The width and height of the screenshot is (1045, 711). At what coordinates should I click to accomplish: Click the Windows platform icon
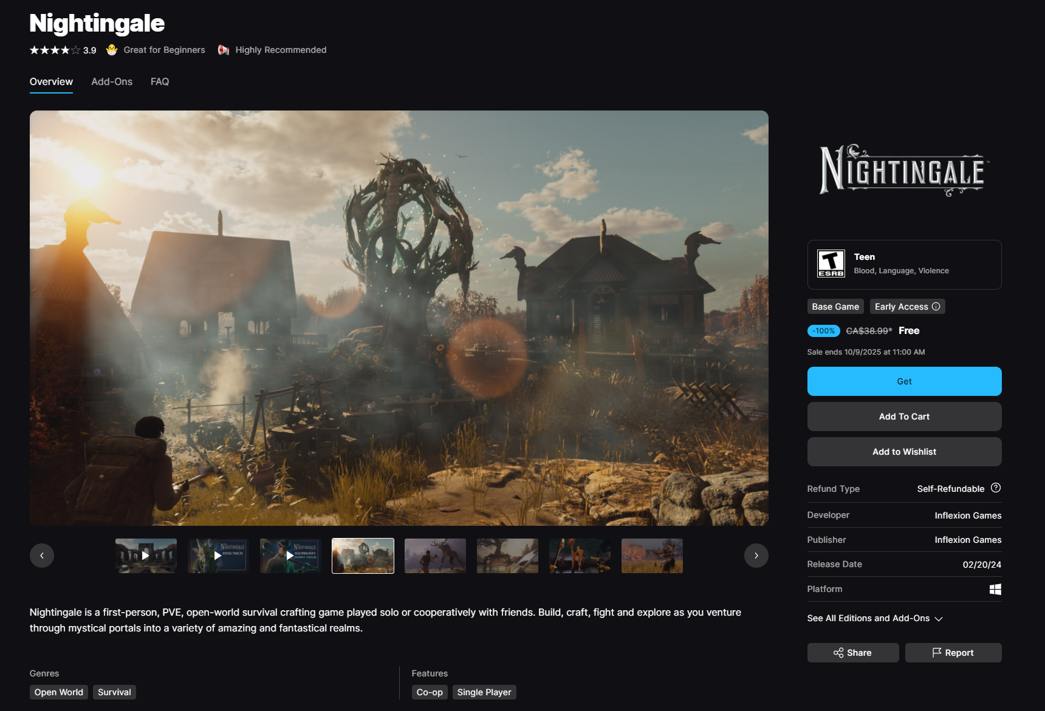(x=995, y=589)
